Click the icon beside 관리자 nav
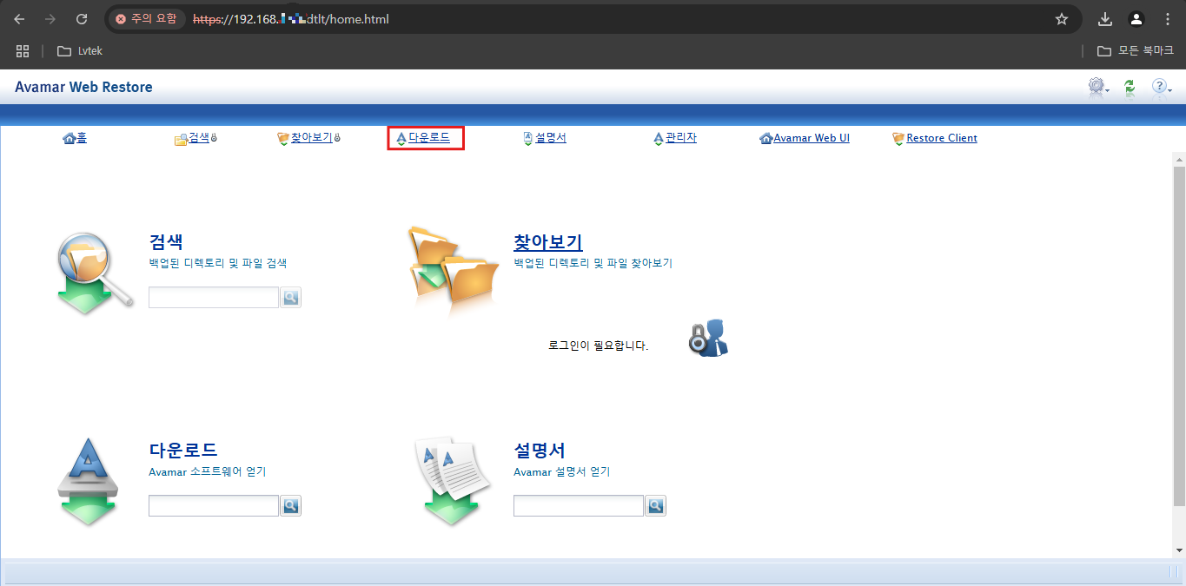 tap(659, 139)
